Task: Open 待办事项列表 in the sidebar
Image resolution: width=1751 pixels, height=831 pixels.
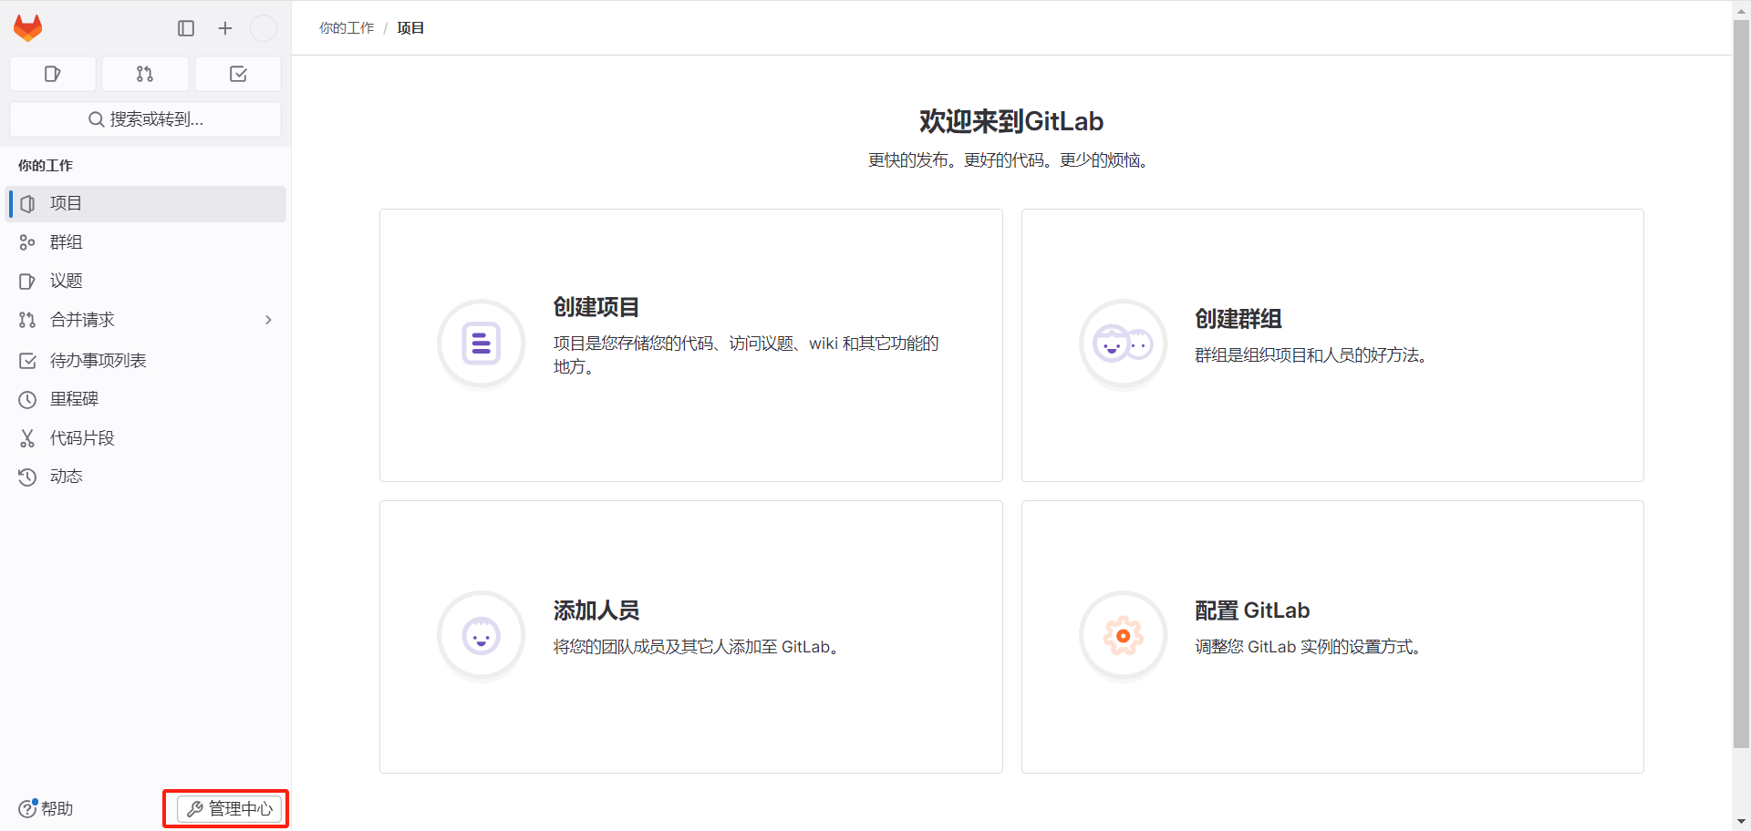Action: click(146, 361)
